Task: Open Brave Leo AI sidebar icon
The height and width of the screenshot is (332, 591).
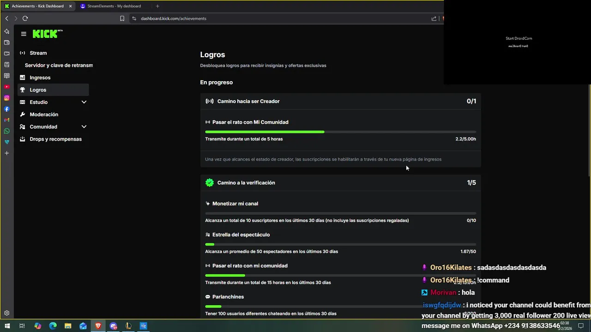Action: click(6, 31)
